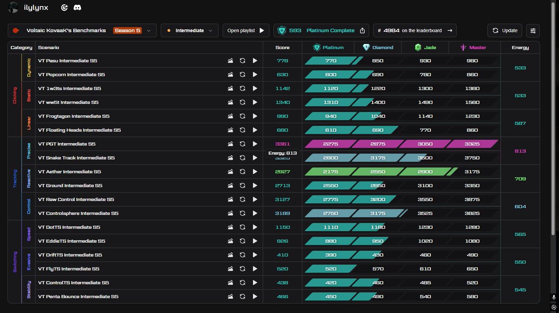The height and width of the screenshot is (313, 559).
Task: Click the VT Snake Track Intermediate S5 name
Action: 76,158
